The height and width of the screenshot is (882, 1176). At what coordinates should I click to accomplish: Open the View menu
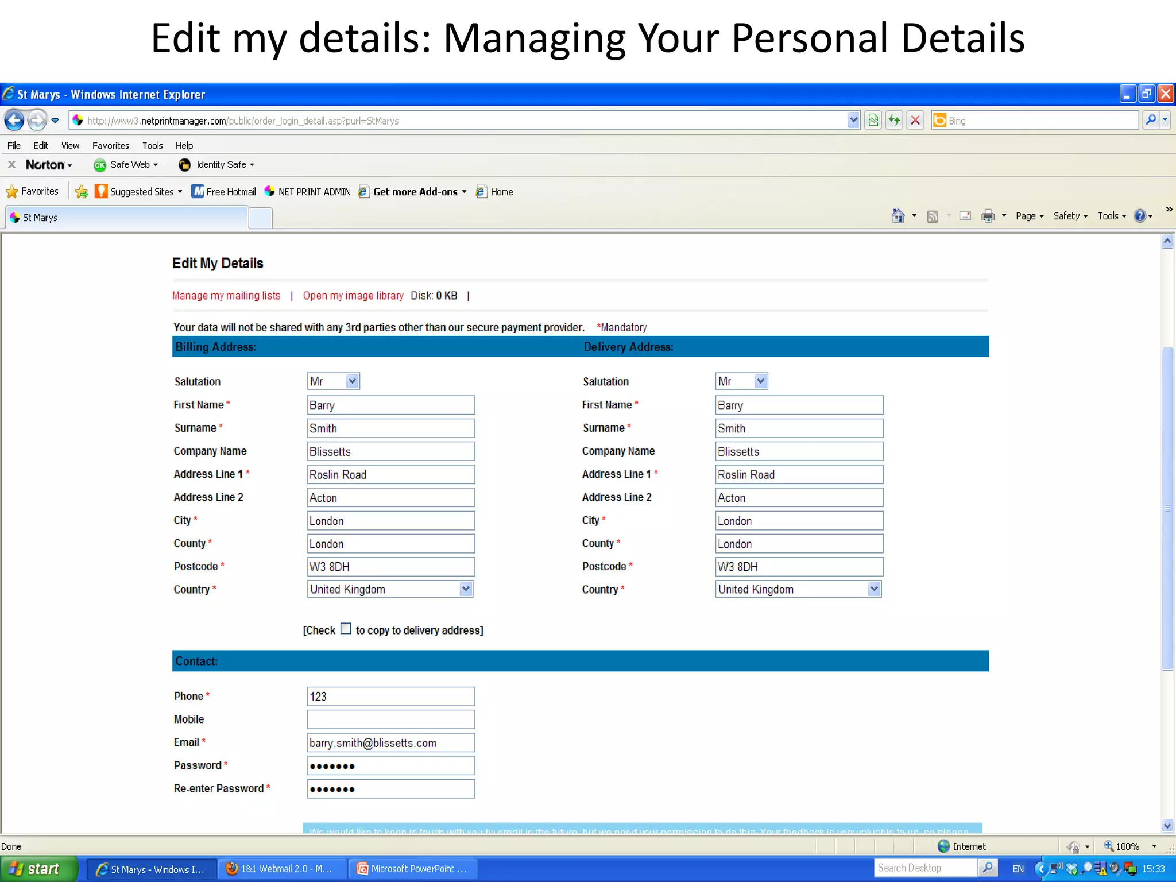tap(70, 146)
